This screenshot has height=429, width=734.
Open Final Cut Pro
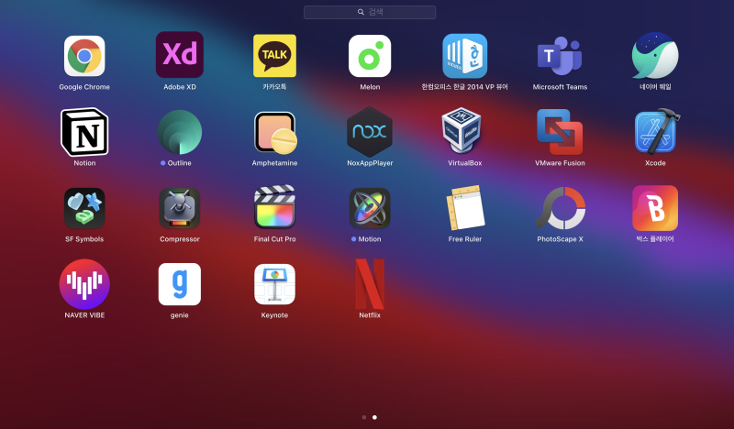coord(274,207)
